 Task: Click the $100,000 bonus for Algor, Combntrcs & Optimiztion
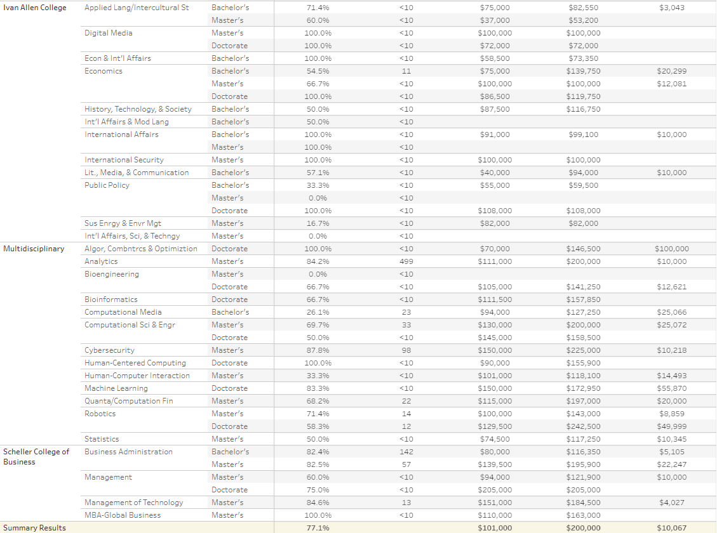(671, 249)
